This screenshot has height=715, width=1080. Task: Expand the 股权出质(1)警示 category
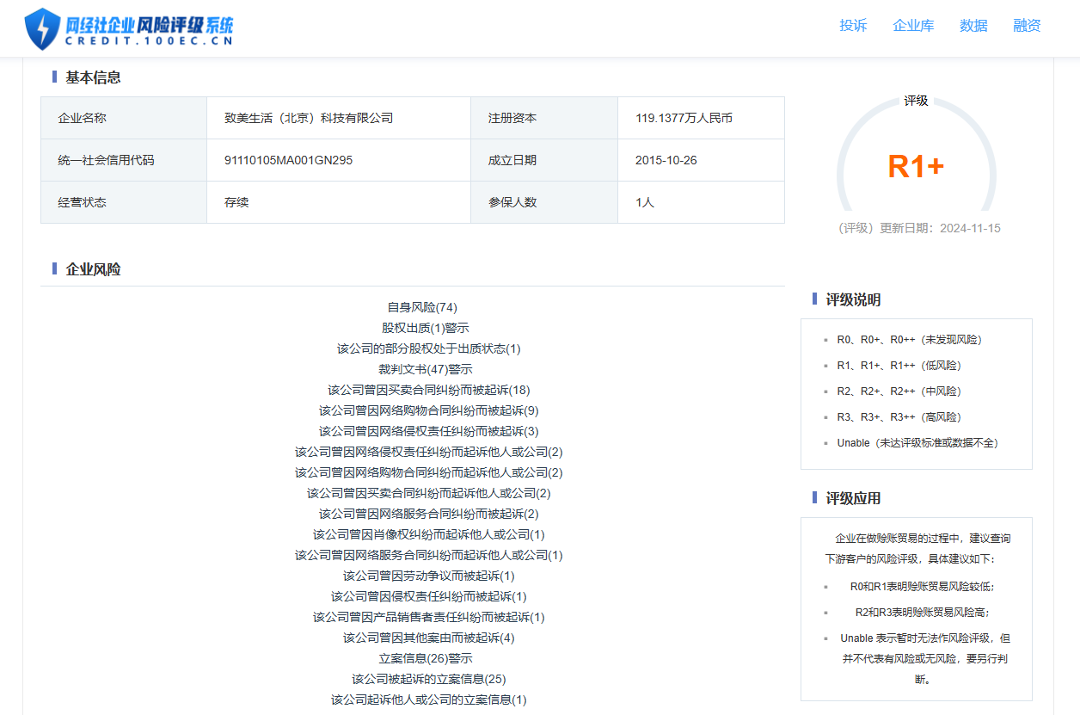pos(425,328)
